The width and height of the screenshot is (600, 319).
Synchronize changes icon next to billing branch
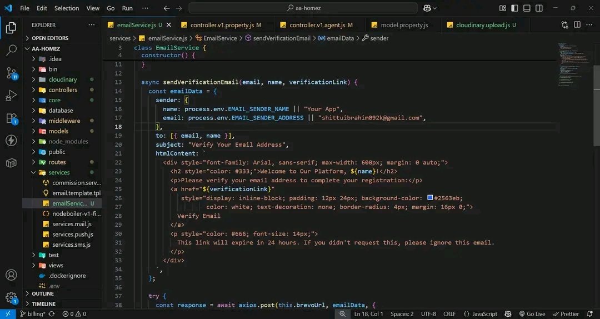[x=51, y=314]
